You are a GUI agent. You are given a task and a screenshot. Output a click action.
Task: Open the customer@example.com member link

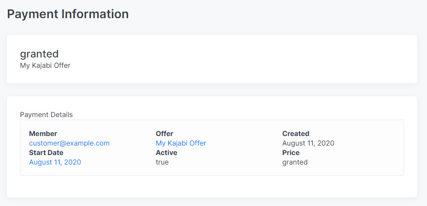[x=69, y=143]
